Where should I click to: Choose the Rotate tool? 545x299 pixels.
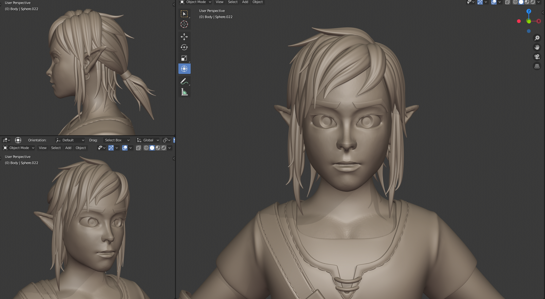click(184, 47)
